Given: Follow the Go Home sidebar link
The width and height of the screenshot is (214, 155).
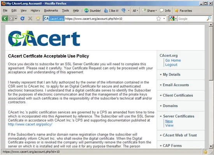Looking at the screenshot, I should pyautogui.click(x=173, y=60).
